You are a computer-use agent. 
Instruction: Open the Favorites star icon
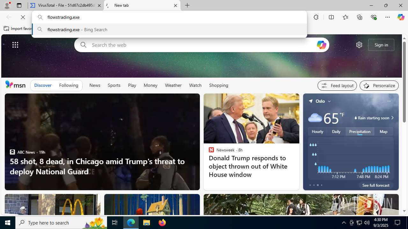345,17
